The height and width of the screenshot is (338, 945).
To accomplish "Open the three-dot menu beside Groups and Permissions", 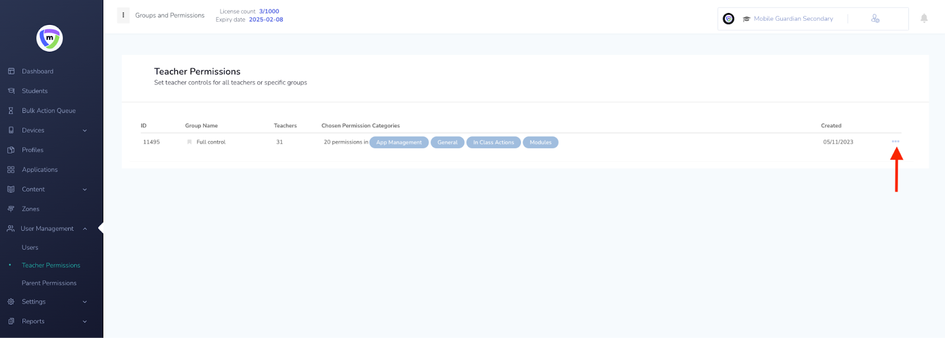I will (x=123, y=15).
